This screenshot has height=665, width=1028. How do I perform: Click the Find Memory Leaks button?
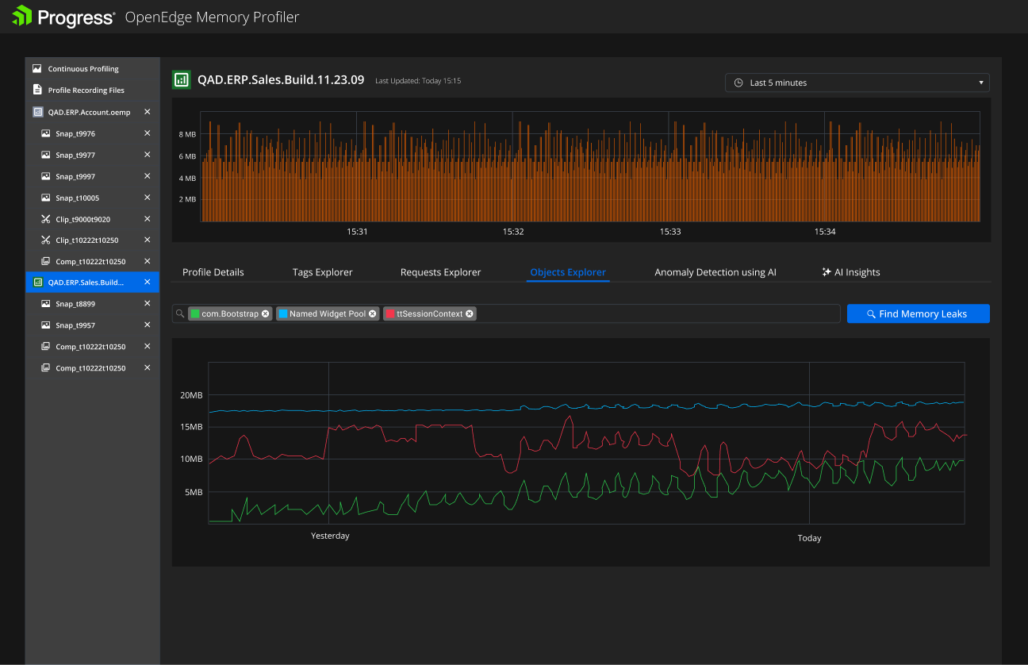pos(919,314)
